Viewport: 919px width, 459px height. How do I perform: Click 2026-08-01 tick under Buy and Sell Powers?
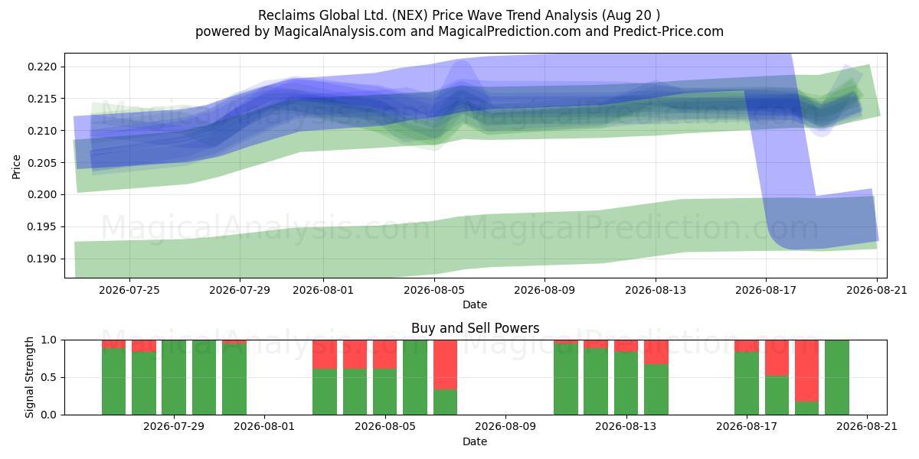coord(264,427)
